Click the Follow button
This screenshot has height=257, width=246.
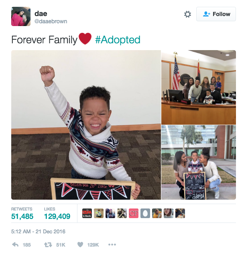(x=216, y=14)
